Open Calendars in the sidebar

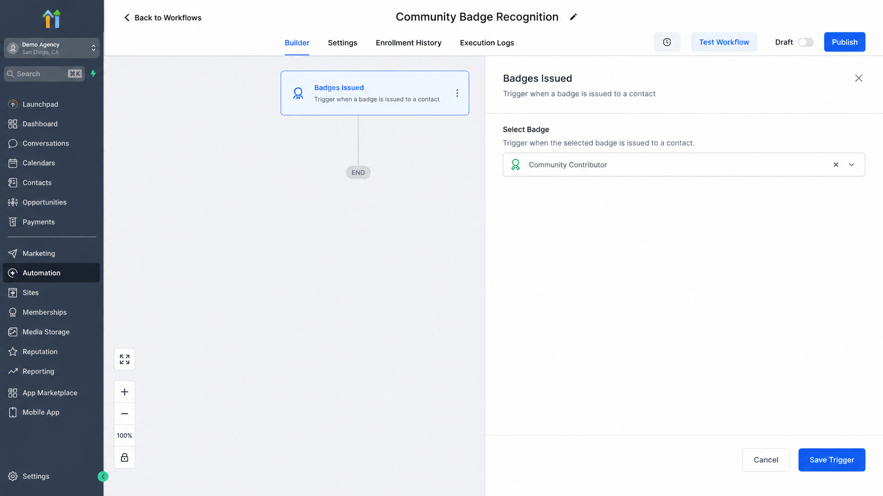coord(51,163)
